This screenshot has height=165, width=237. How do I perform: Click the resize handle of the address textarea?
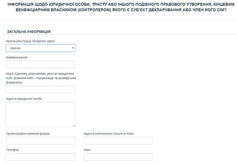[x=73, y=125]
